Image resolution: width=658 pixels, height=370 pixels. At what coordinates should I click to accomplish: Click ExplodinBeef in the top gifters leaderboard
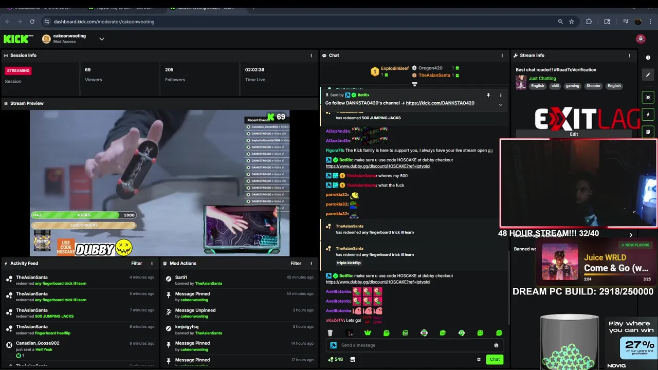point(395,68)
